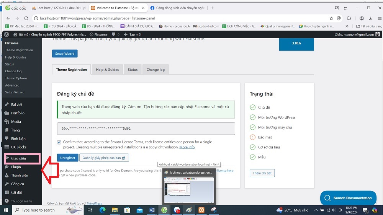This screenshot has width=383, height=215.
Task: Open Flatsome item in admin bar
Action: pyautogui.click(x=98, y=34)
